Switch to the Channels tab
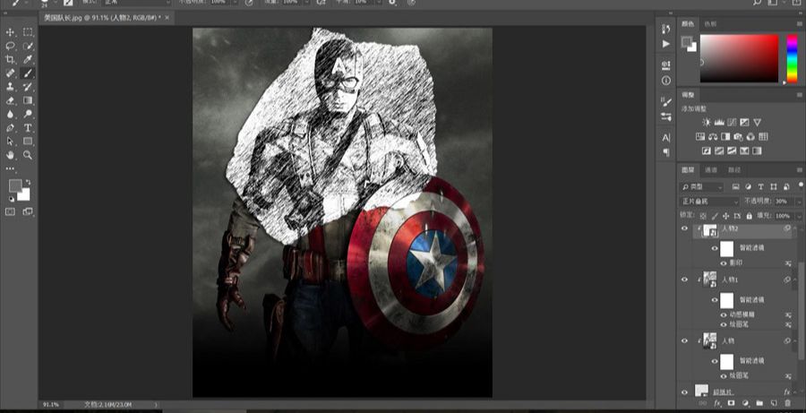Screen dimensions: 806x413 (711, 169)
